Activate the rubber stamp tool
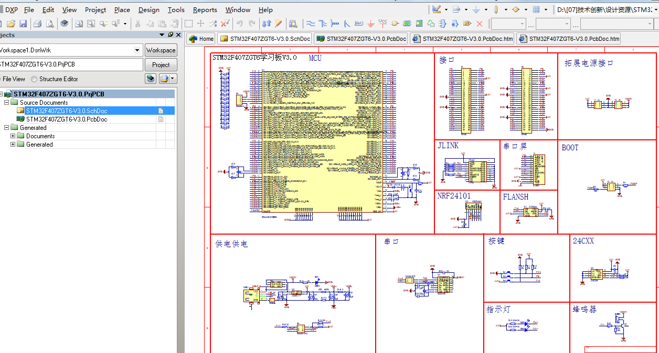This screenshot has width=659, height=353. tap(175, 24)
